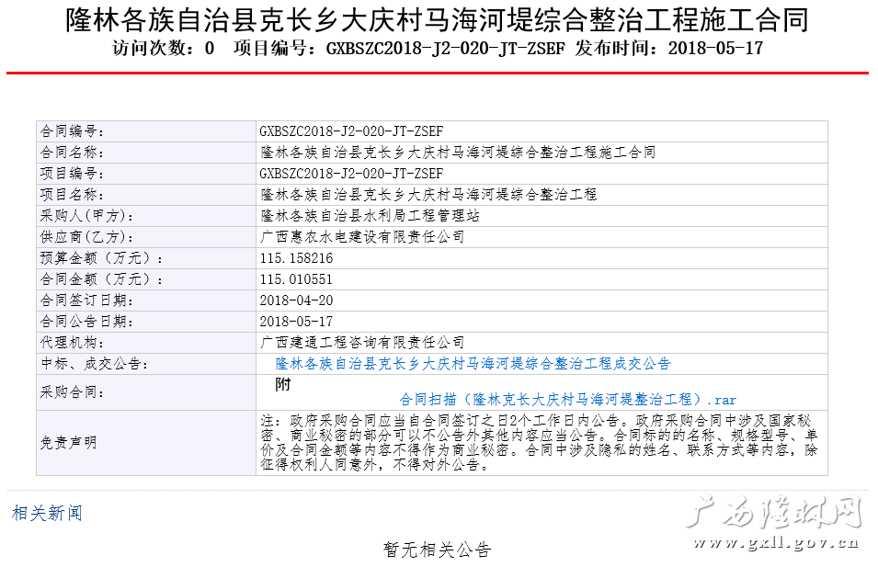Viewport: 878px width, 567px height.
Task: Click the 合同公告日期 label
Action: pos(86,322)
